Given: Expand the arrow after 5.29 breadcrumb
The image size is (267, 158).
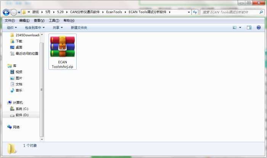Looking at the screenshot, I should click(67, 12).
